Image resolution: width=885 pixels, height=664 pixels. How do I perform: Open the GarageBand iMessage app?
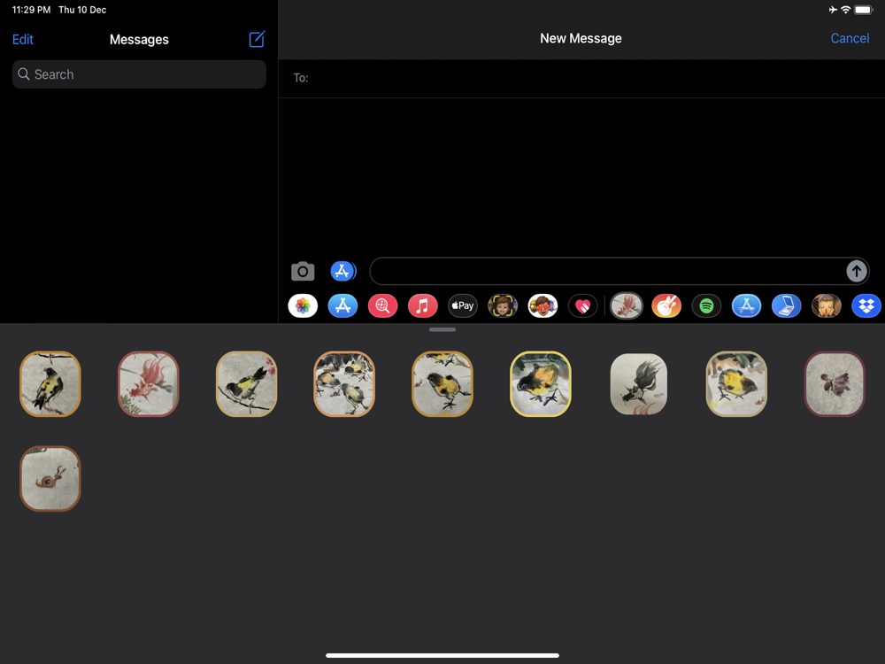coord(666,306)
